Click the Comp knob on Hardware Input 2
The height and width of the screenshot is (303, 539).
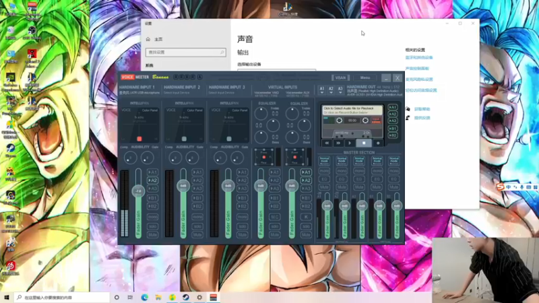[x=175, y=158]
